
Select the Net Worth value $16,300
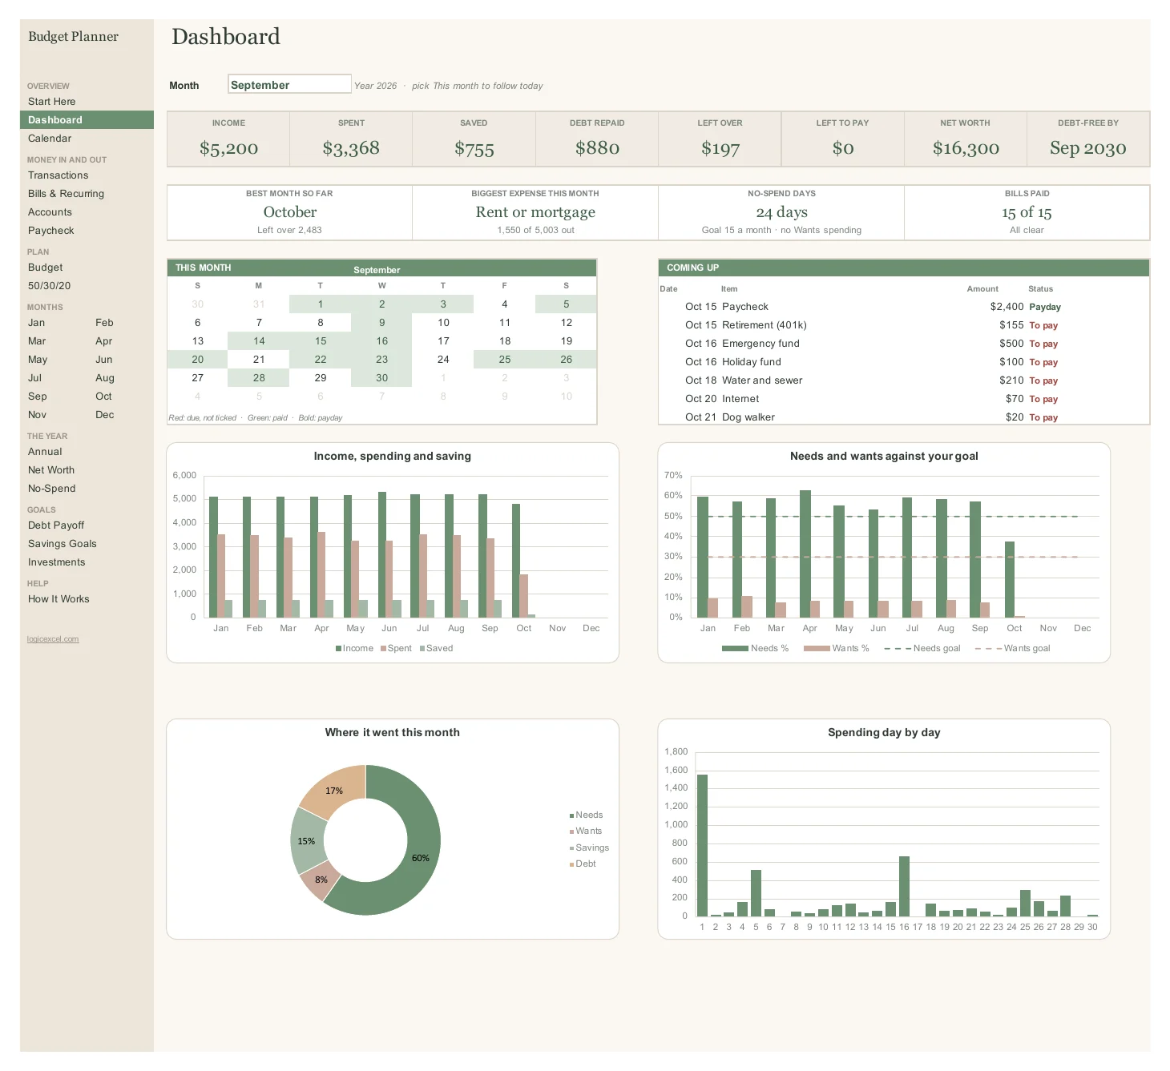pyautogui.click(x=966, y=148)
